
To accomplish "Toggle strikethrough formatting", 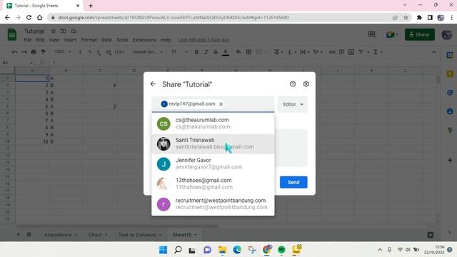I will pyautogui.click(x=216, y=52).
